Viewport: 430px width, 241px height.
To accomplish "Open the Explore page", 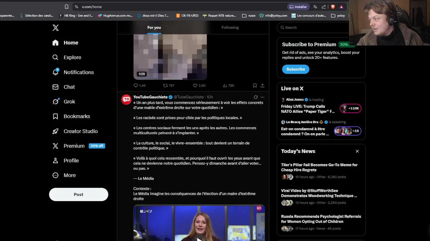I will tap(67, 57).
